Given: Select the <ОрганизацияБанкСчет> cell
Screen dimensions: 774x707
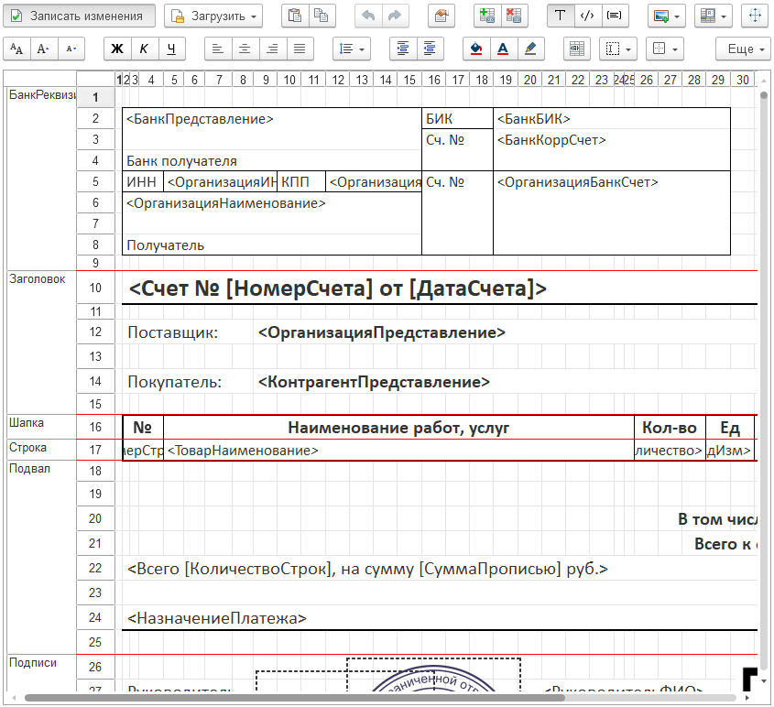Looking at the screenshot, I should 612,213.
